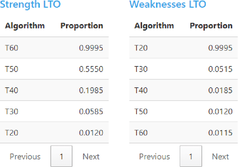Select the T50 row in Strength LTO table

coord(54,69)
